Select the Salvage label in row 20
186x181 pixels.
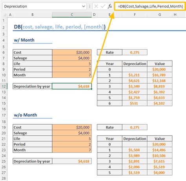tap(33, 133)
